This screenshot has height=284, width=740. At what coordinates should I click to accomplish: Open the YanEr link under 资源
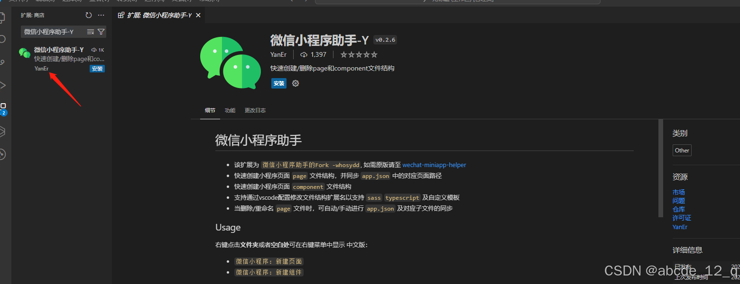point(680,227)
